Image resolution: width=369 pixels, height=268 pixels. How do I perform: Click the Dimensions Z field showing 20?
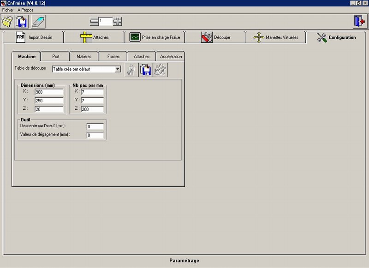(x=49, y=109)
